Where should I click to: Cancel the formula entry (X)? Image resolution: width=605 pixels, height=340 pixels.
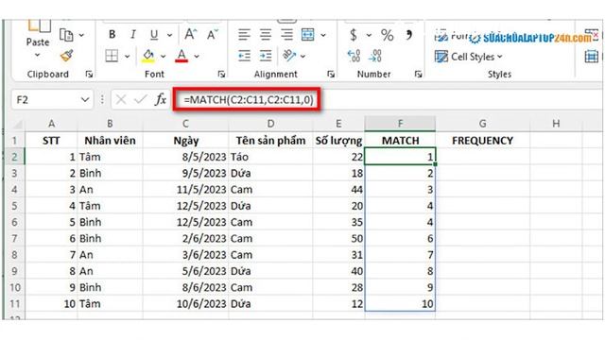[121, 100]
